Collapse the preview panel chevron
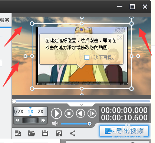Screen dimensions: 155x143 [81, 105]
